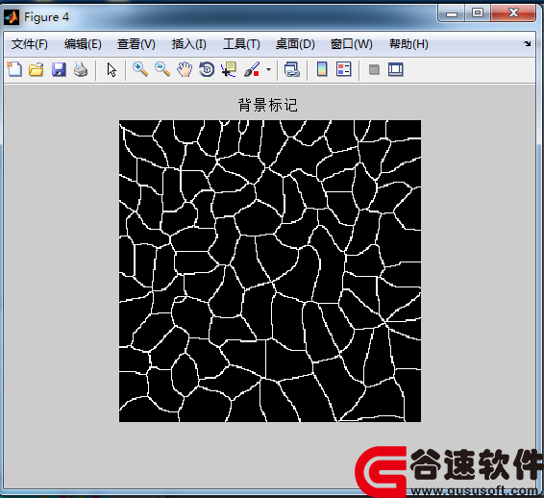Show plot tools and dock figure icon

pyautogui.click(x=396, y=70)
